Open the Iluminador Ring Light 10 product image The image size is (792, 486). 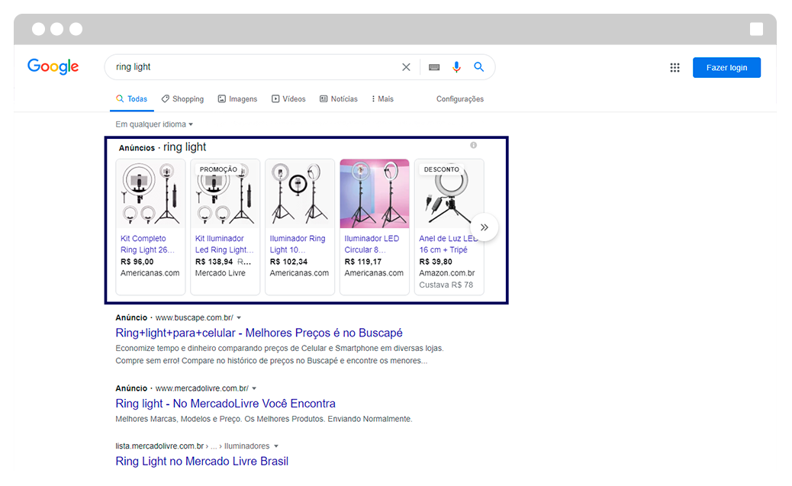point(300,194)
